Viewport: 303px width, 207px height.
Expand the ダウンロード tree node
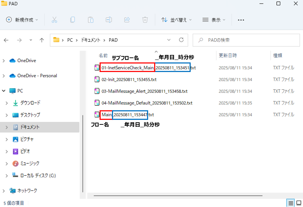pyautogui.click(x=7, y=103)
